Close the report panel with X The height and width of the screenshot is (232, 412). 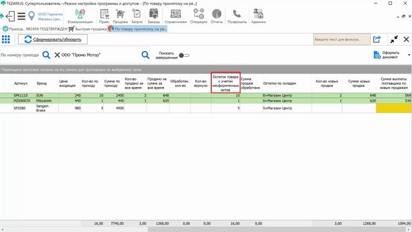(406, 39)
